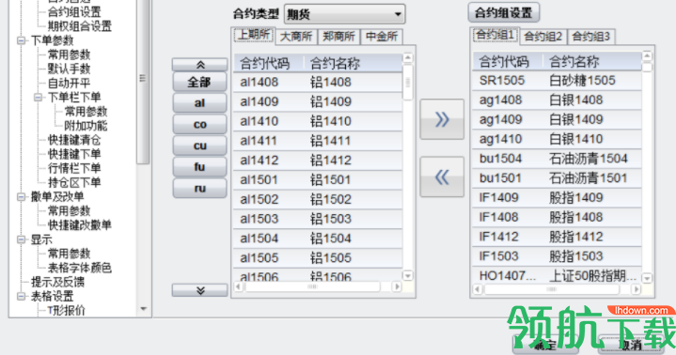Filter contracts by the ru button
Screen dimensions: 676x355
pos(199,188)
